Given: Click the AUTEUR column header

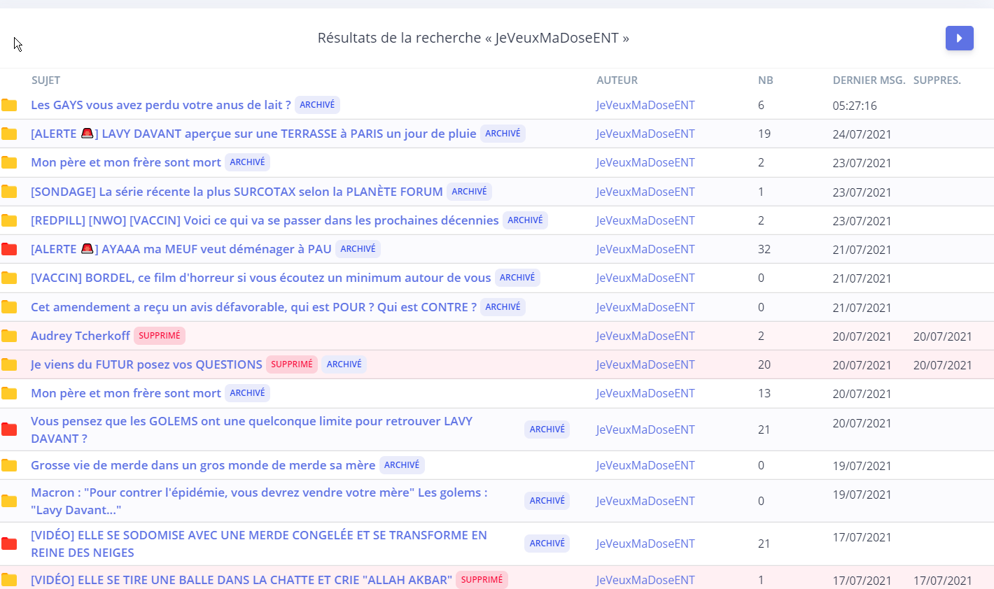Looking at the screenshot, I should 617,80.
